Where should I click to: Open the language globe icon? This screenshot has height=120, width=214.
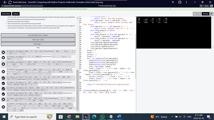coord(201,6)
